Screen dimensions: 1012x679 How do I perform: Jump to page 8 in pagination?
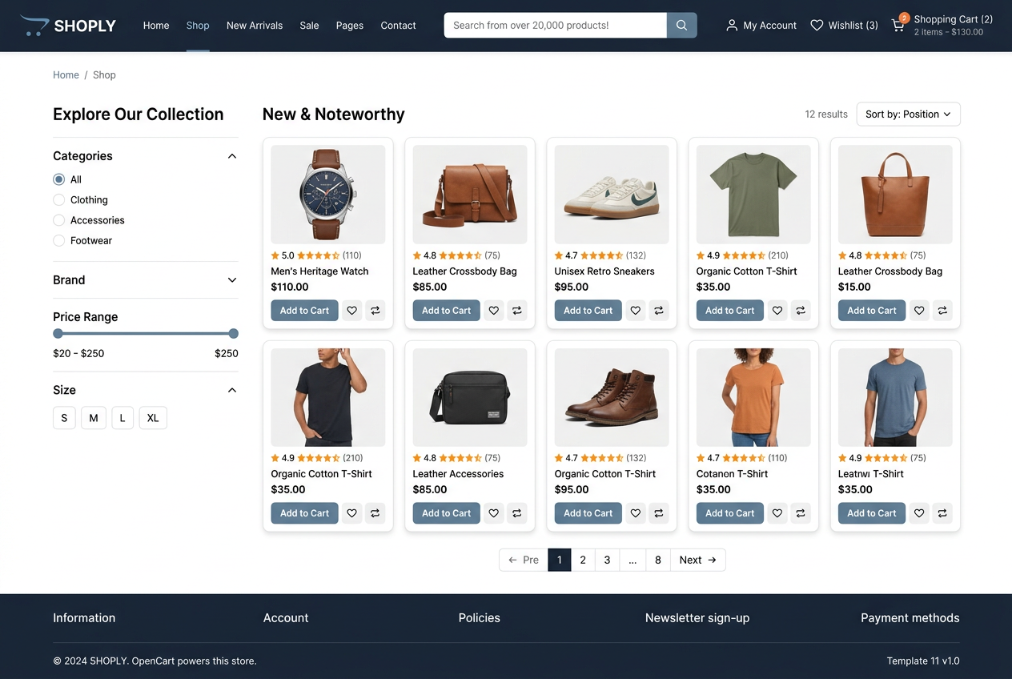click(658, 560)
